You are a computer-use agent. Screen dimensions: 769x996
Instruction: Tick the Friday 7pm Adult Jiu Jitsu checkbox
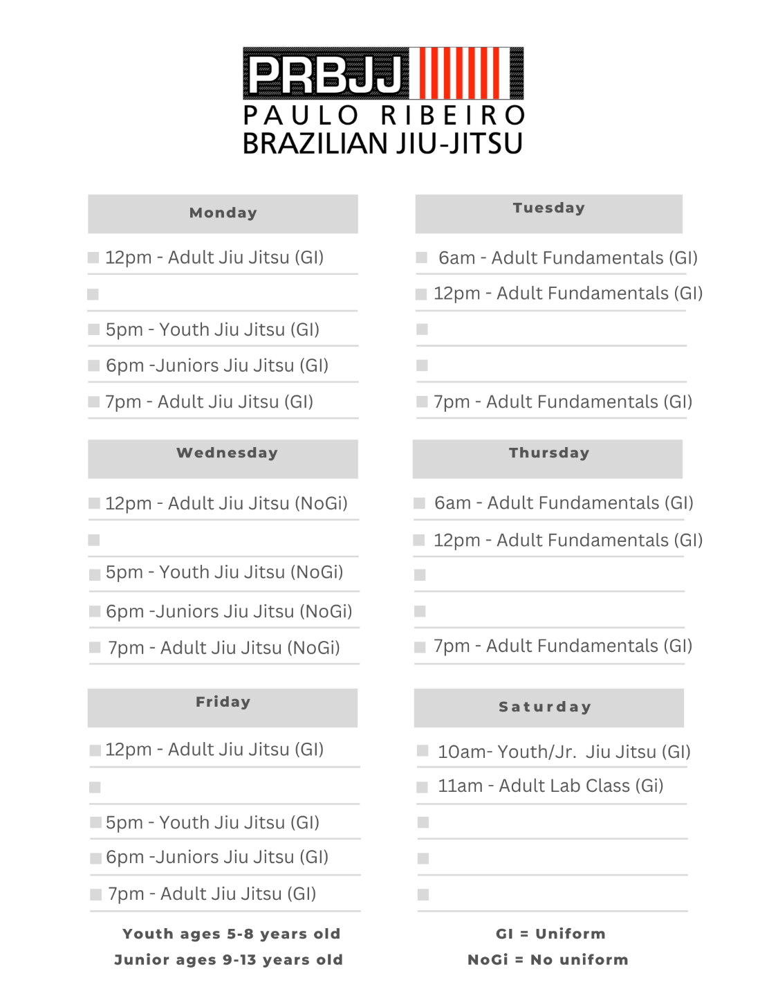(96, 895)
